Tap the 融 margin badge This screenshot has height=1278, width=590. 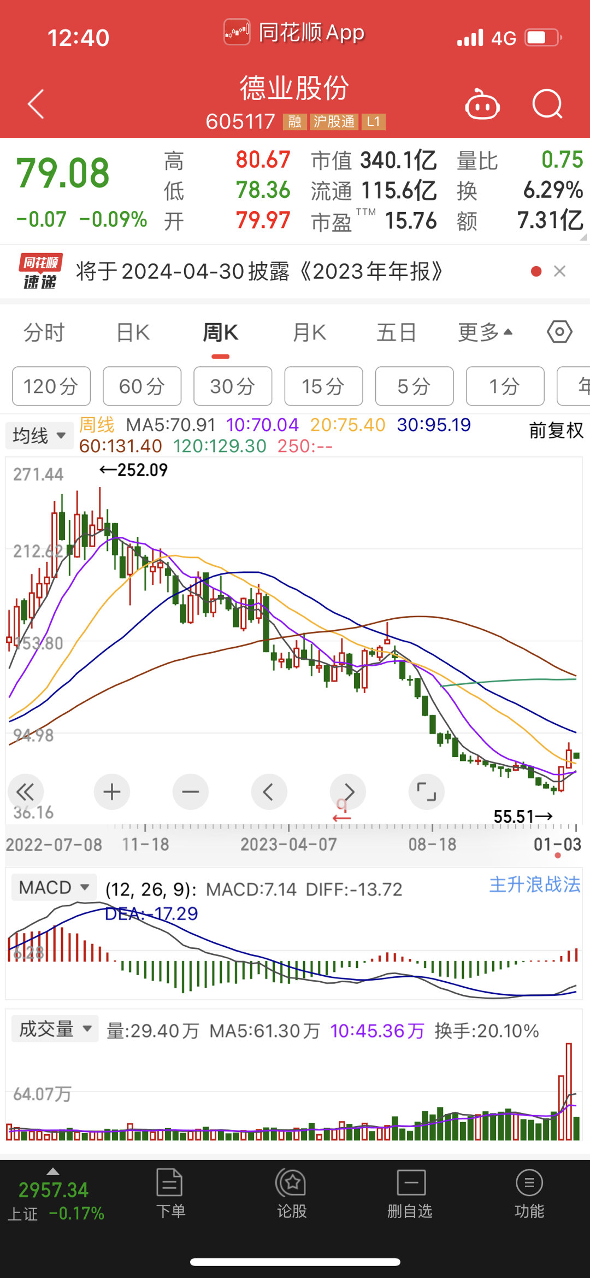point(294,121)
